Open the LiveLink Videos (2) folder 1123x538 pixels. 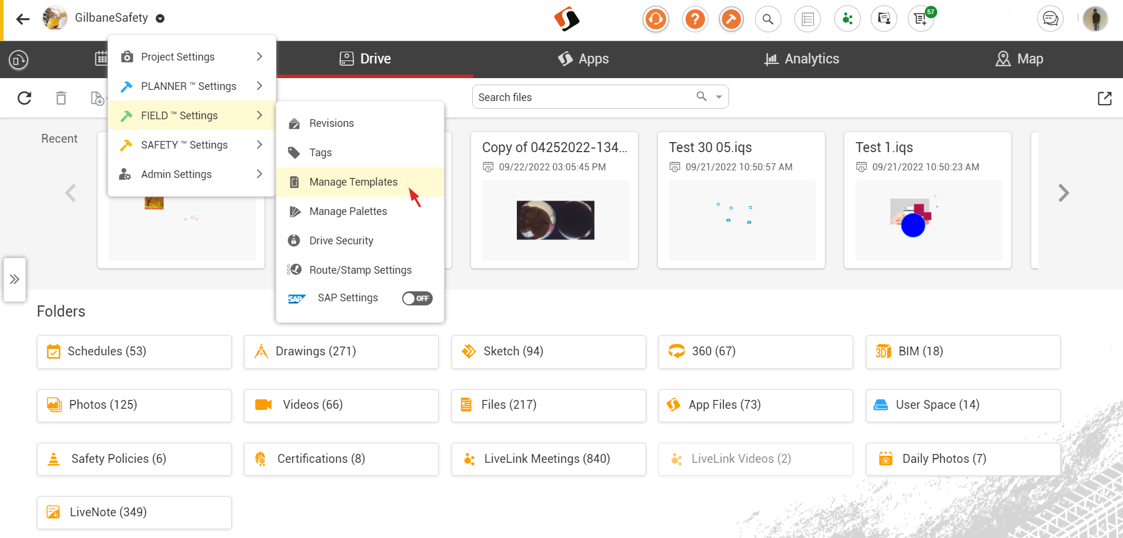click(x=756, y=459)
